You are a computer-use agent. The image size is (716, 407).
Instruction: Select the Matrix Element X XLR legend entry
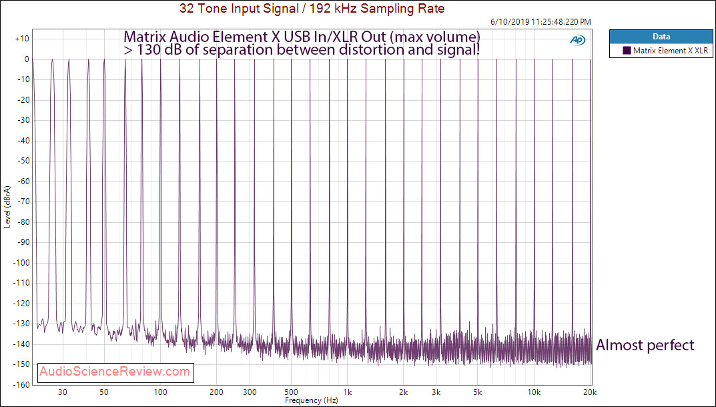[x=661, y=51]
